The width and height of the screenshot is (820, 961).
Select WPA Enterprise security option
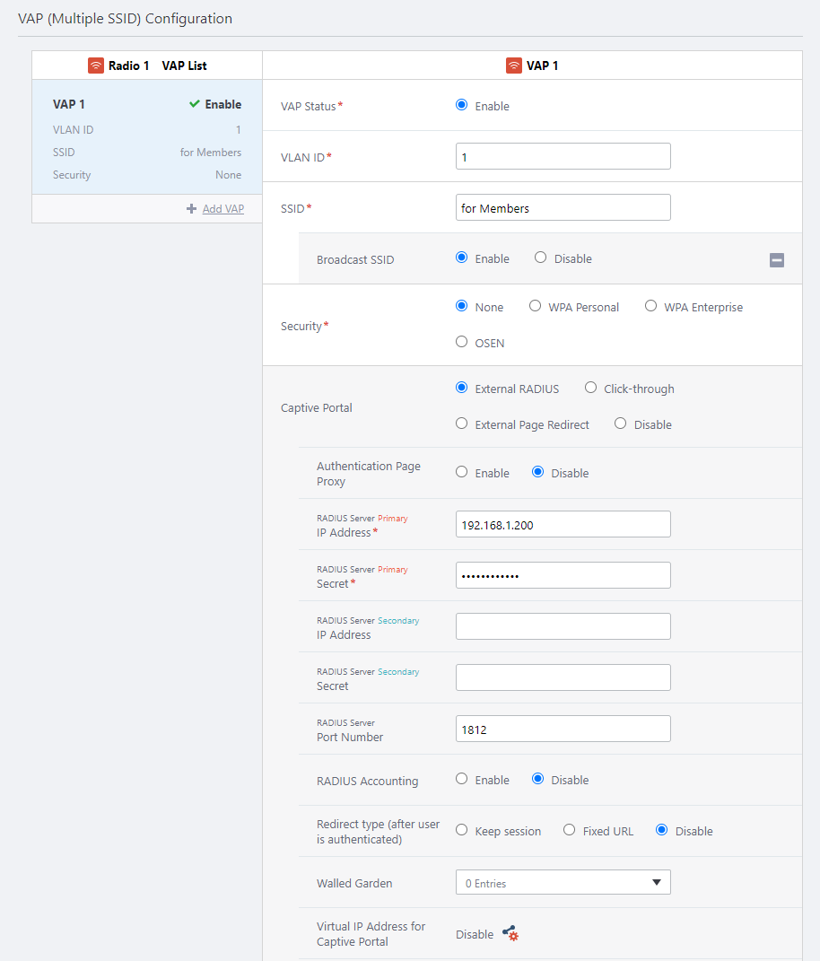tap(651, 307)
